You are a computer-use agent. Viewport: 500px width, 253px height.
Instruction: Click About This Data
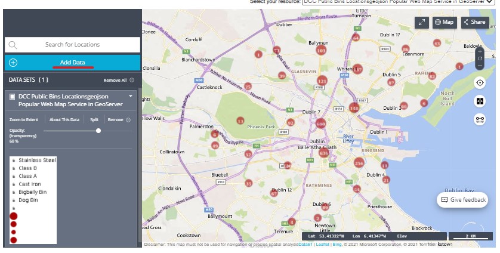point(64,120)
